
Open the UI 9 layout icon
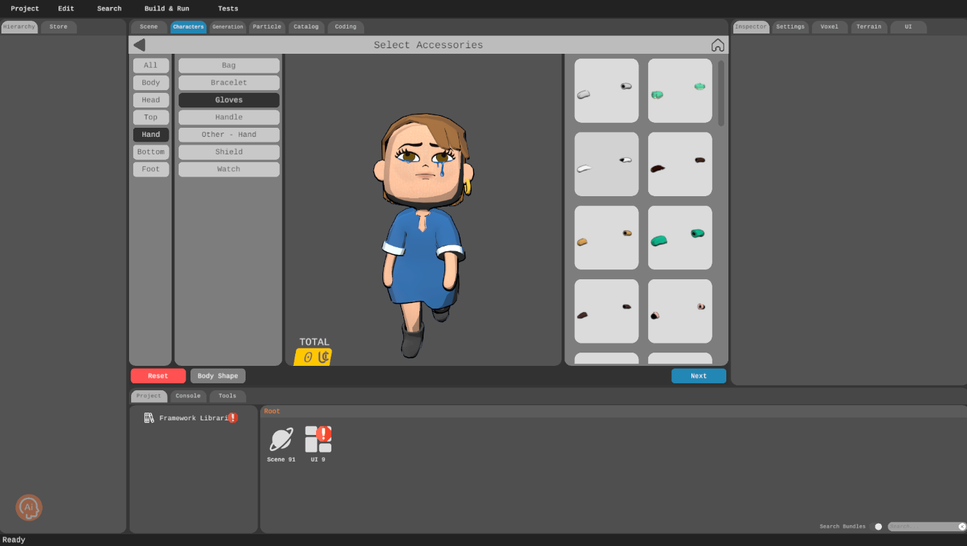tap(317, 440)
